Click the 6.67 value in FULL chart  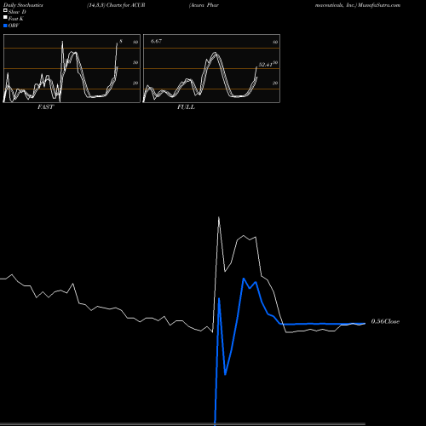156,41
